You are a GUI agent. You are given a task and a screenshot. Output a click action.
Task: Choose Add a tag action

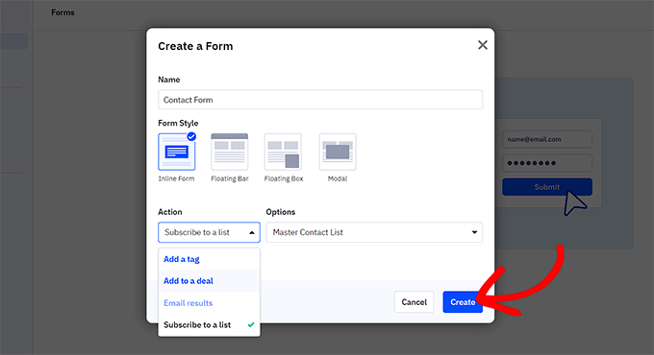pos(209,259)
